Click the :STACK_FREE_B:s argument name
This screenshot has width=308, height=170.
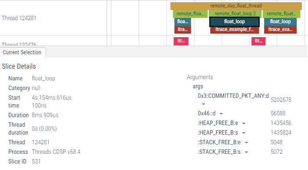tap(219, 152)
